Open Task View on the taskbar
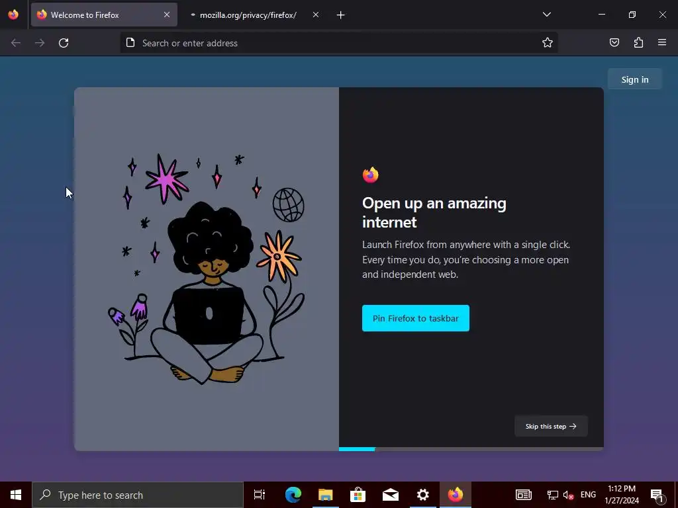This screenshot has width=678, height=508. tap(260, 495)
